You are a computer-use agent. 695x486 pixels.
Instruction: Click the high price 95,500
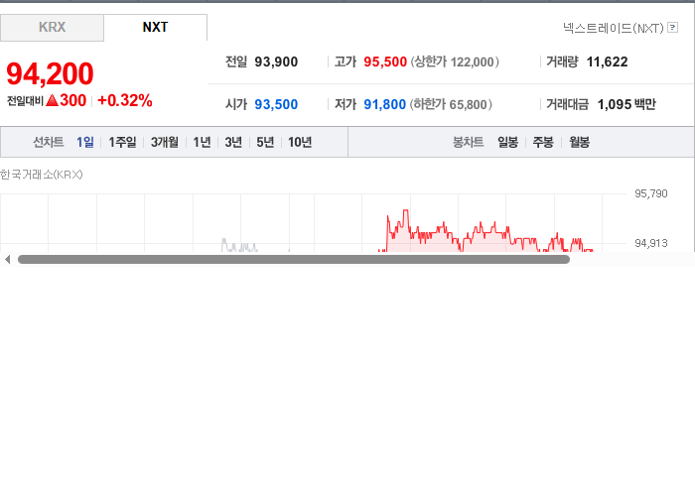(x=385, y=61)
